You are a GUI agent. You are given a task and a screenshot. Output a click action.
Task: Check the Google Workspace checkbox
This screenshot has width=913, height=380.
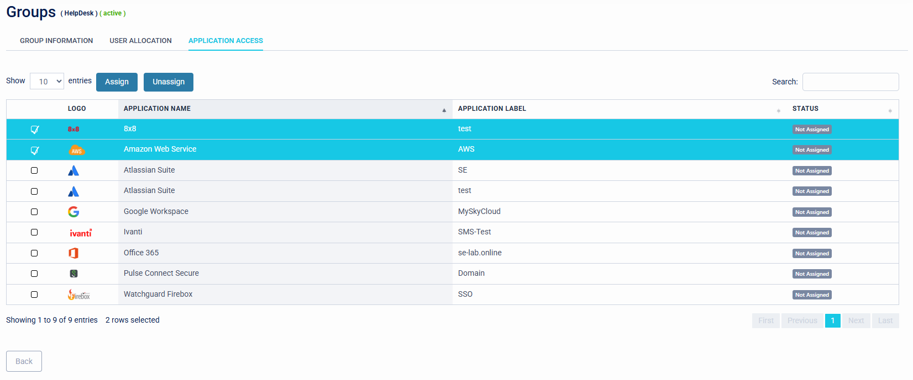(34, 212)
